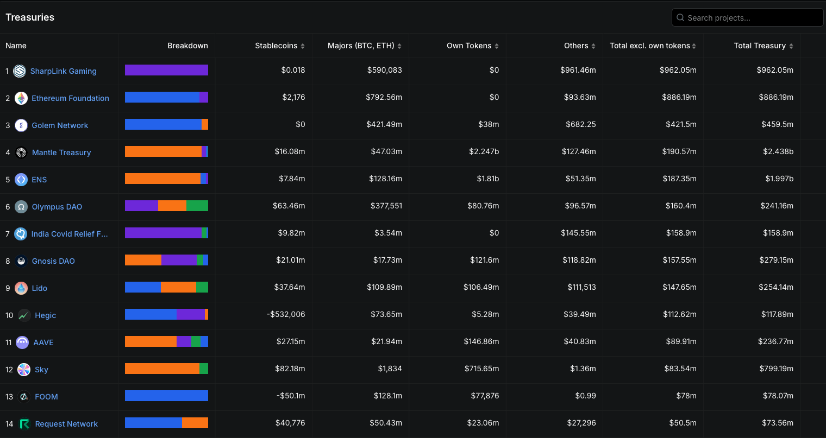Click the SharpLink Gaming logo icon

click(20, 71)
